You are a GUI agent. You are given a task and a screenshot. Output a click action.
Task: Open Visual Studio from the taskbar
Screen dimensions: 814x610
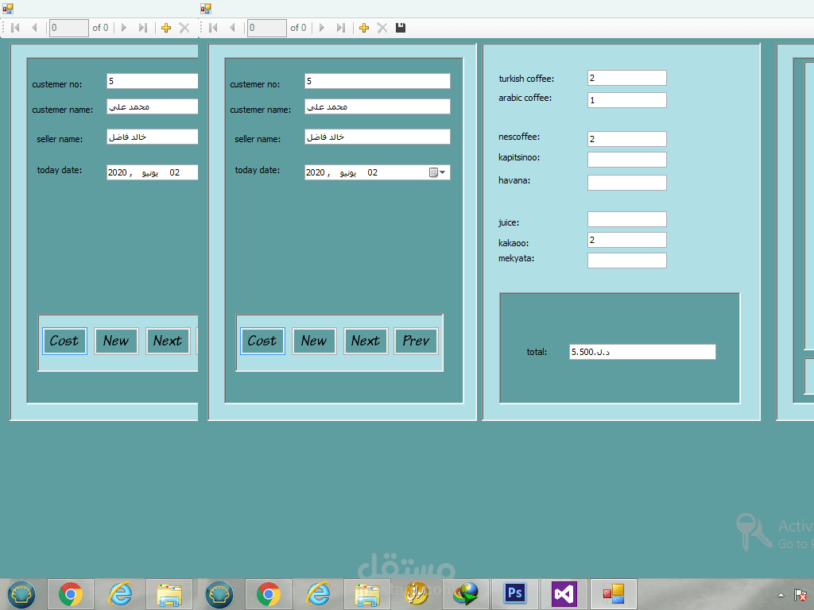click(564, 593)
